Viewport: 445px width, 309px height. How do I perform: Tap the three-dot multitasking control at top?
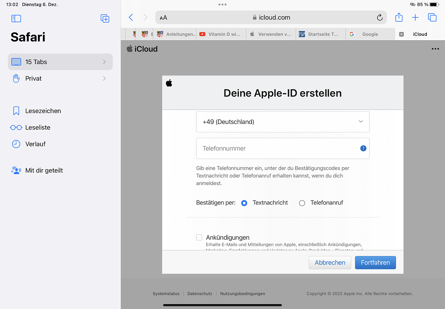coord(222,5)
